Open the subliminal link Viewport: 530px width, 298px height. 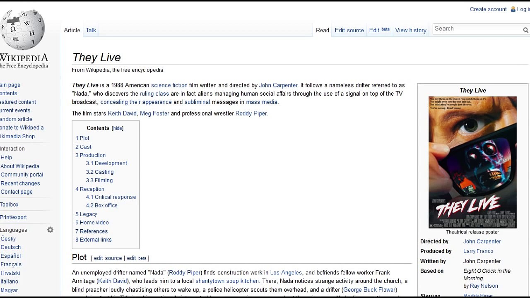pyautogui.click(x=197, y=102)
